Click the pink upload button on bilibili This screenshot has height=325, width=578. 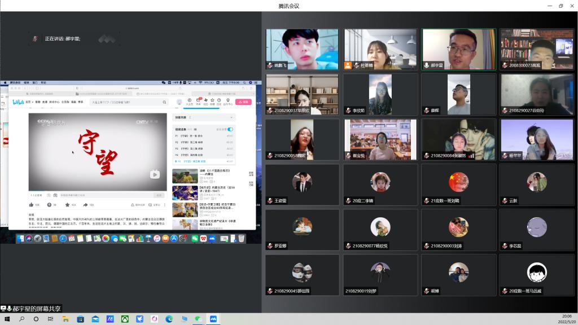(243, 102)
